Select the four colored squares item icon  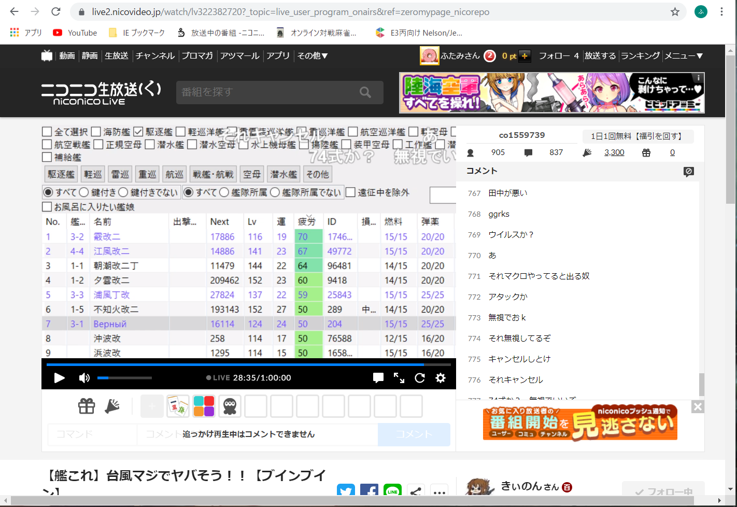[204, 406]
